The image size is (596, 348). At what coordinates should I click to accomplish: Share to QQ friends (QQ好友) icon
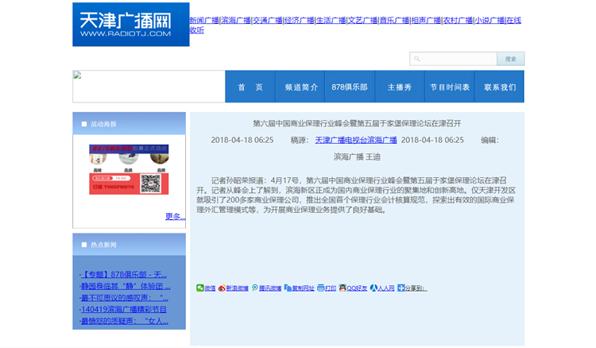point(343,288)
